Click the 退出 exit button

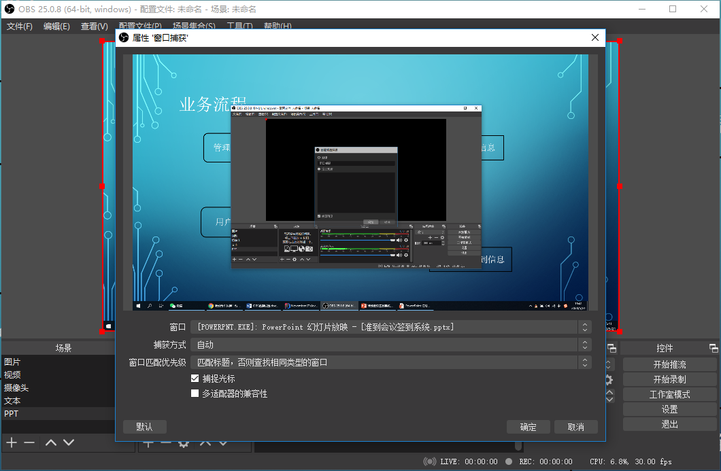coord(669,424)
